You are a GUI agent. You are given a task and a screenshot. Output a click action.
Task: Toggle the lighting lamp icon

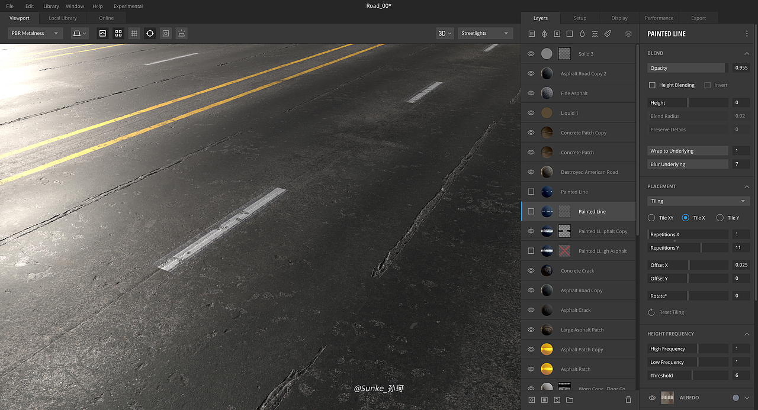point(182,33)
